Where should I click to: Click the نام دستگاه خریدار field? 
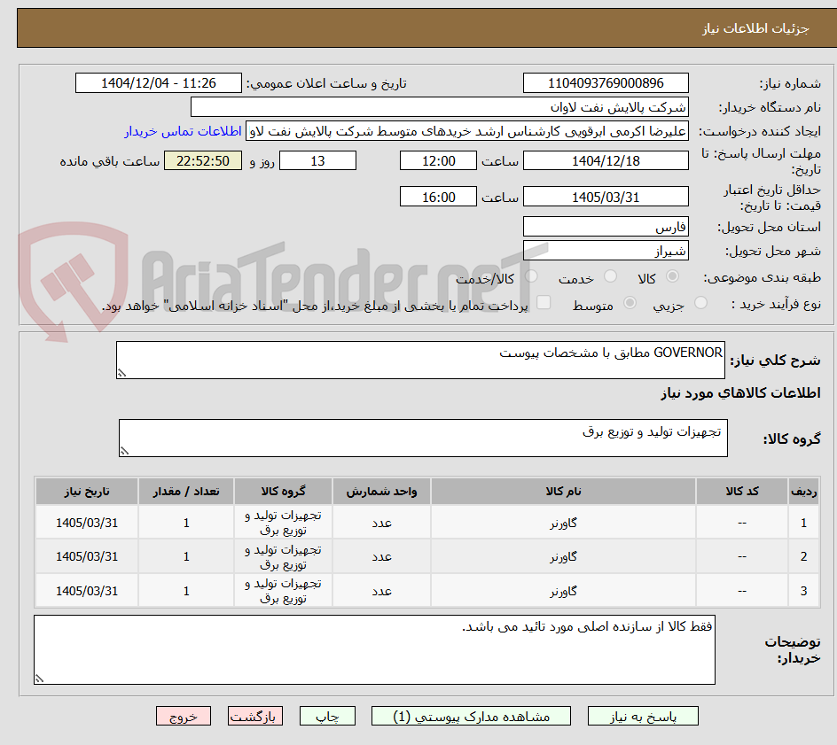click(x=439, y=107)
